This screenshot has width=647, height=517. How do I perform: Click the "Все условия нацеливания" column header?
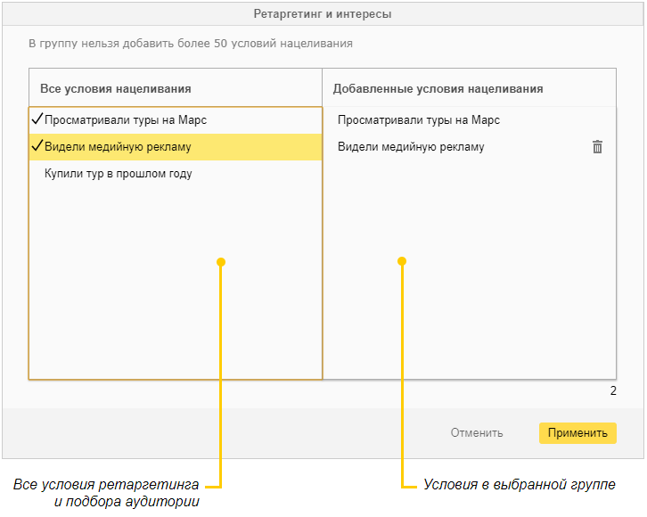(x=116, y=89)
